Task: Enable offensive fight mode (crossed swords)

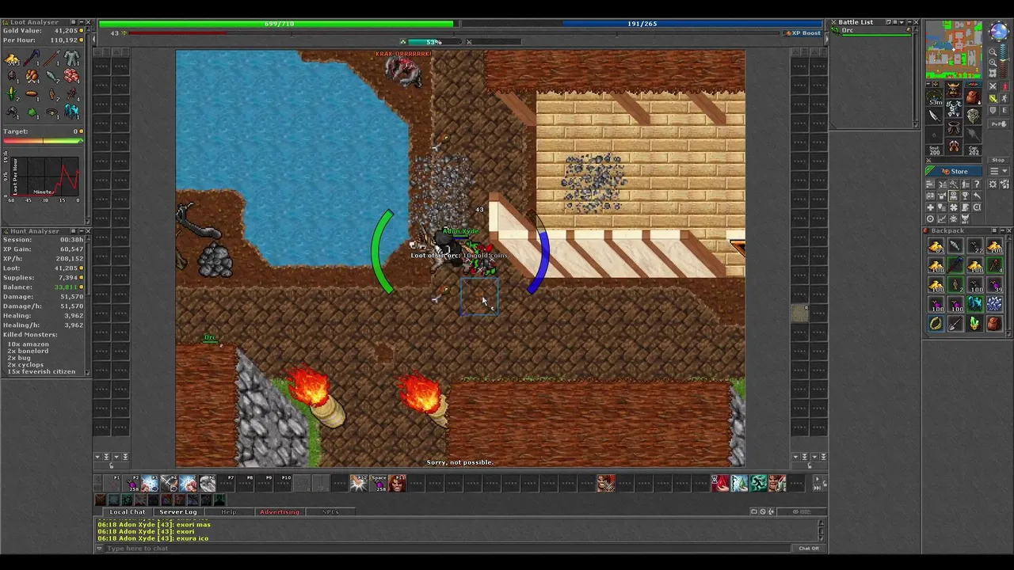Action: click(993, 86)
